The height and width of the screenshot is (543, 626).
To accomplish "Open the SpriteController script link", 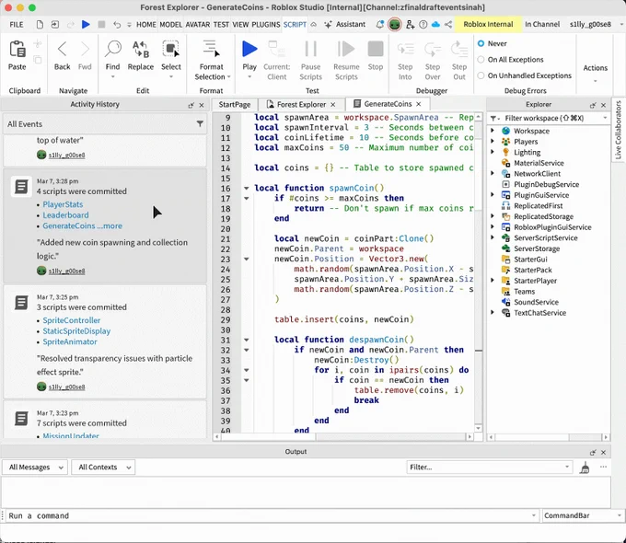I will click(x=72, y=320).
